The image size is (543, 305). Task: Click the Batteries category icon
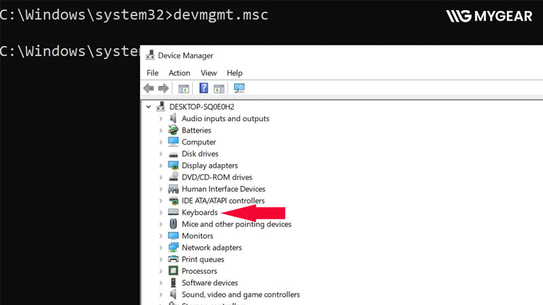[173, 130]
